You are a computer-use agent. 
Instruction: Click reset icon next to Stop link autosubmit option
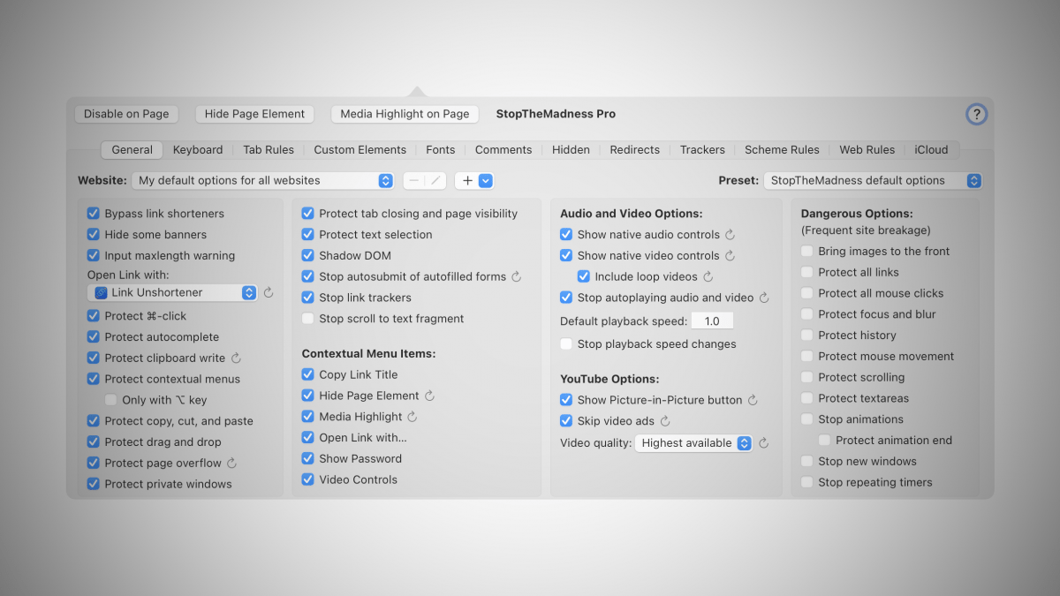tap(517, 277)
